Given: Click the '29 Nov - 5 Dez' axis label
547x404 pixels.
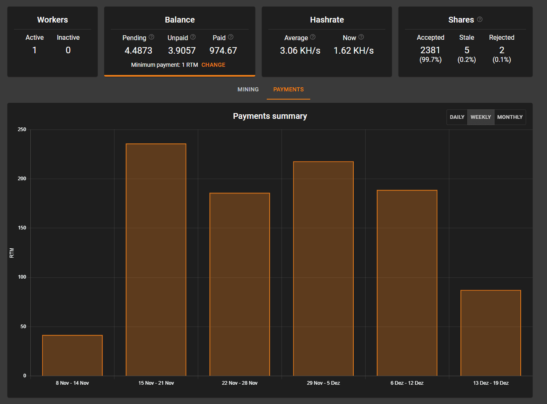Looking at the screenshot, I should [x=323, y=383].
